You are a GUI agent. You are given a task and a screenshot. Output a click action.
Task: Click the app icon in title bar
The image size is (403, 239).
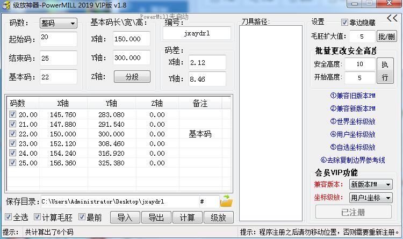6,5
